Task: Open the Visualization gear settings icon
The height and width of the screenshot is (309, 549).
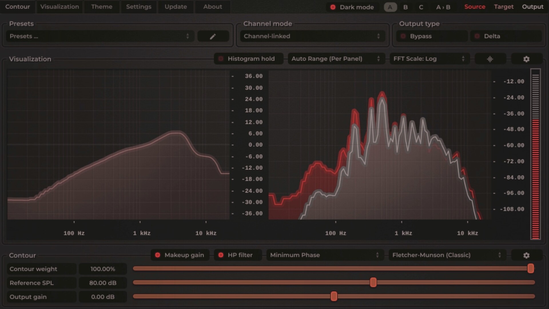Action: tap(526, 59)
